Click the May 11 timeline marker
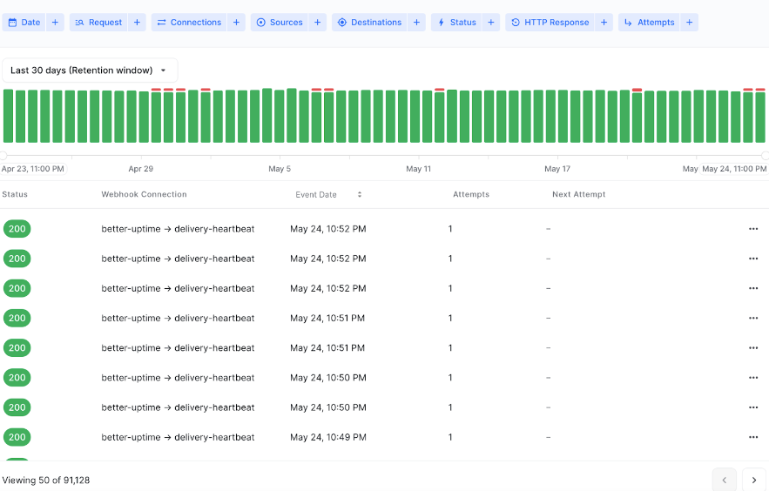The image size is (769, 491). [418, 169]
